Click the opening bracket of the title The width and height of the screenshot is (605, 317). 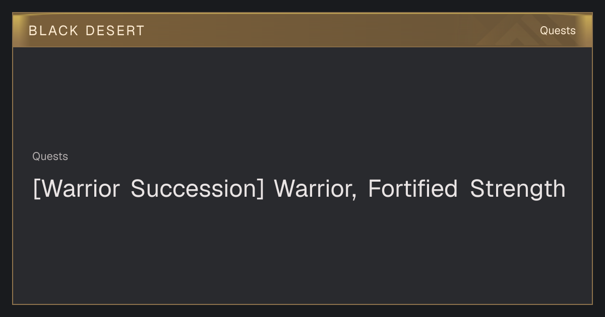click(x=36, y=190)
